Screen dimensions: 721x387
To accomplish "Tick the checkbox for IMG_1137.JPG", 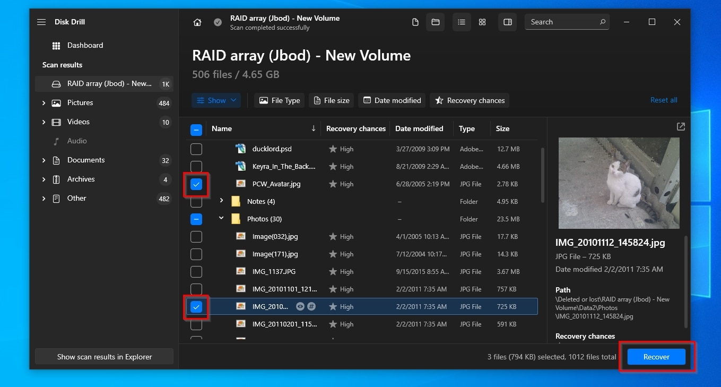I will 196,272.
